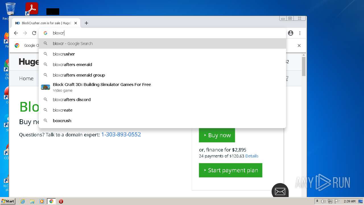Call the domain expert phone number link
364x205 pixels.
point(121,134)
